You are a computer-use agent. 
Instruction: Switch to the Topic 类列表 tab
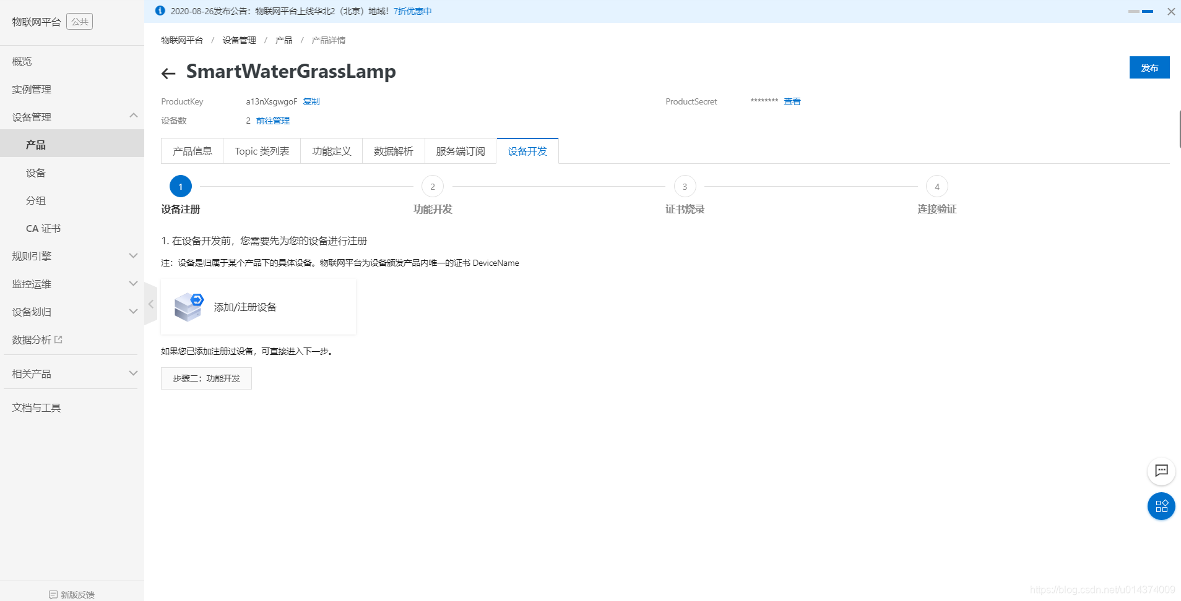pos(261,150)
